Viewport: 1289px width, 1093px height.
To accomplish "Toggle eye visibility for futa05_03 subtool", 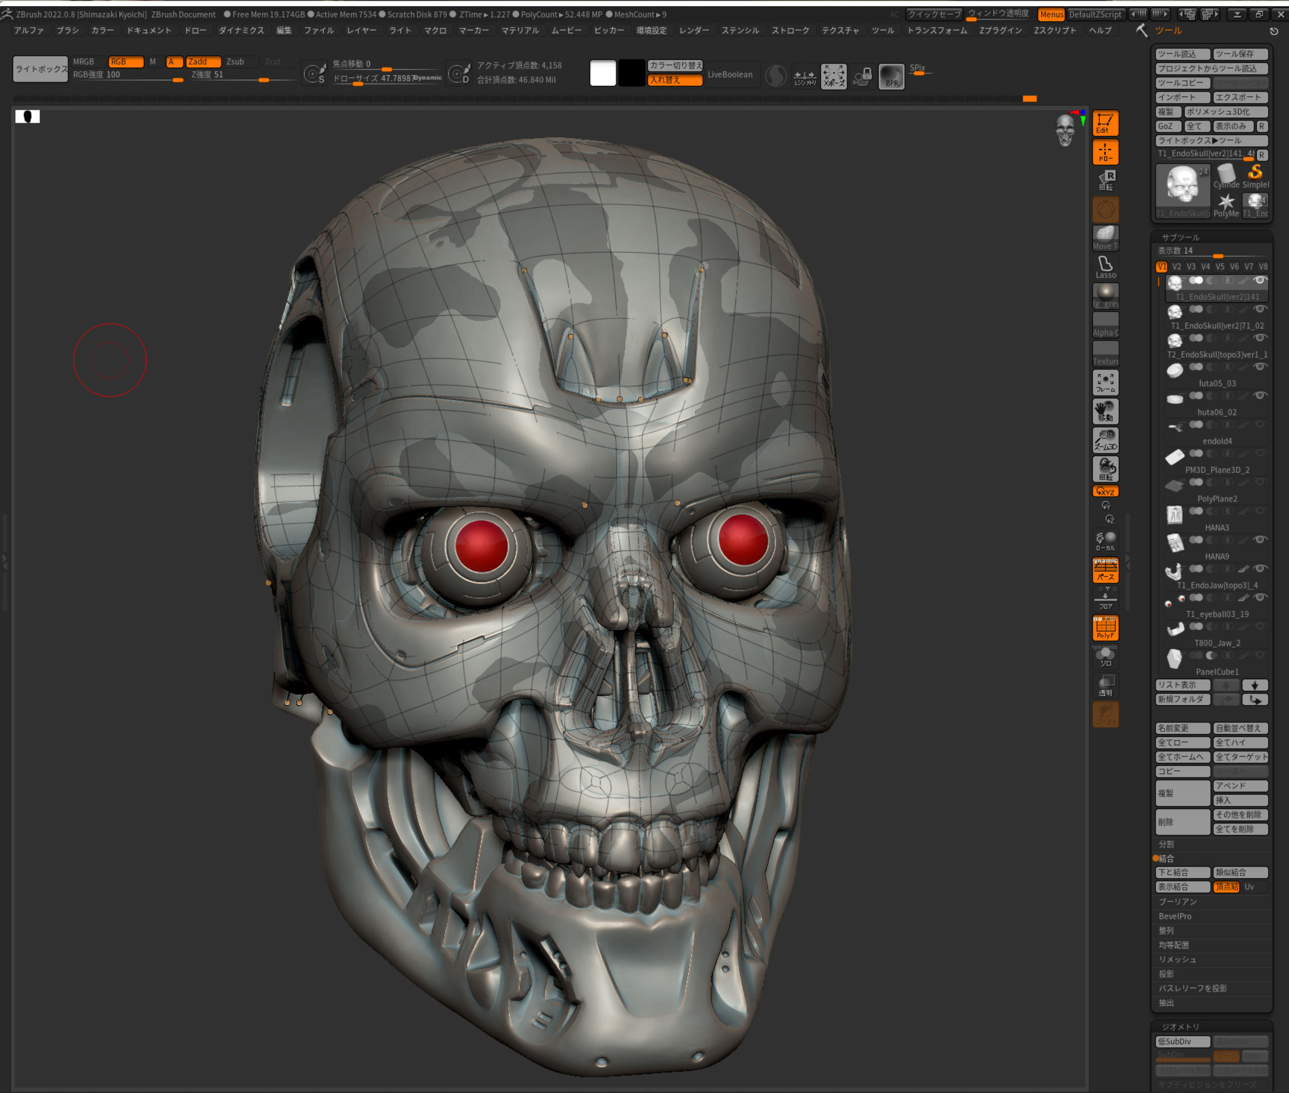I will tap(1259, 367).
